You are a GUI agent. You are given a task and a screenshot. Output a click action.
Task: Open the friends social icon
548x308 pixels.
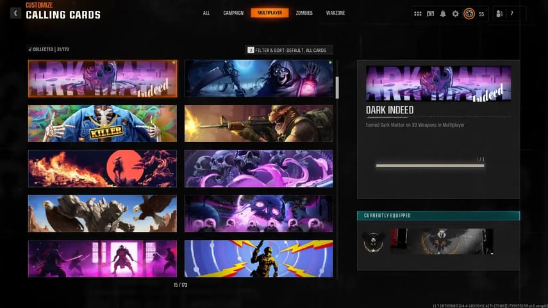(x=499, y=13)
